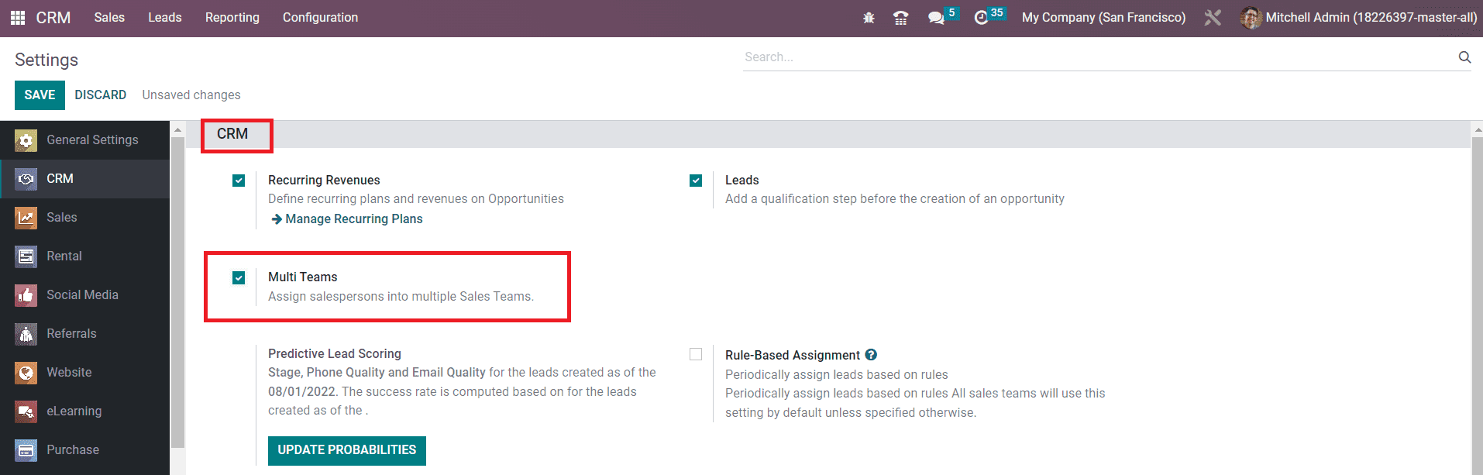Click the search magnifier icon

[1464, 57]
